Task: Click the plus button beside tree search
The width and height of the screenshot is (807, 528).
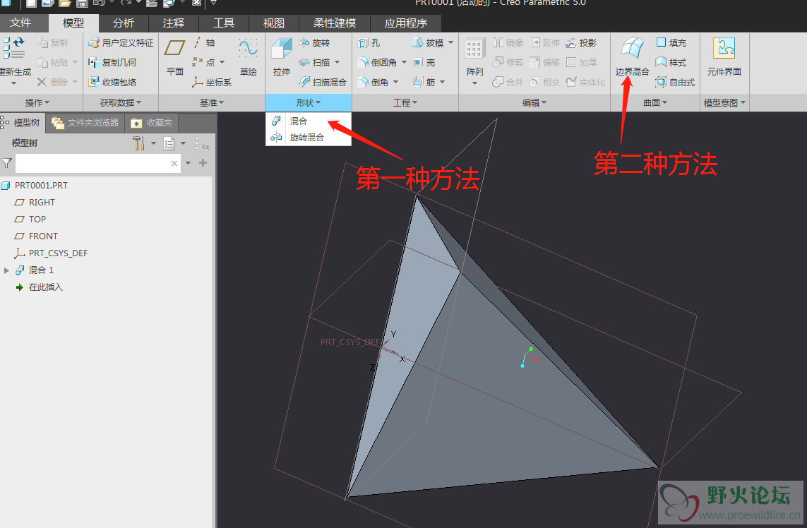Action: [203, 162]
